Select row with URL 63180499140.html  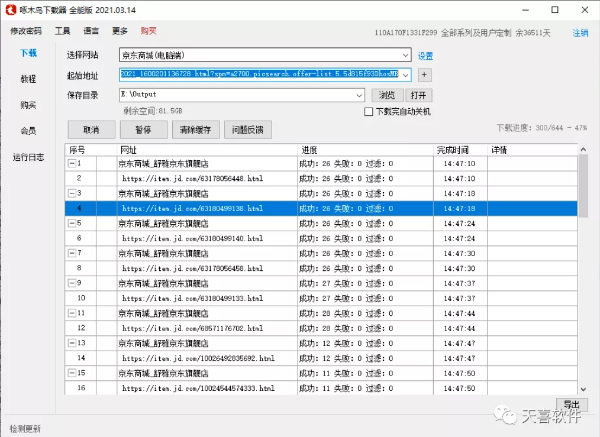(x=321, y=238)
